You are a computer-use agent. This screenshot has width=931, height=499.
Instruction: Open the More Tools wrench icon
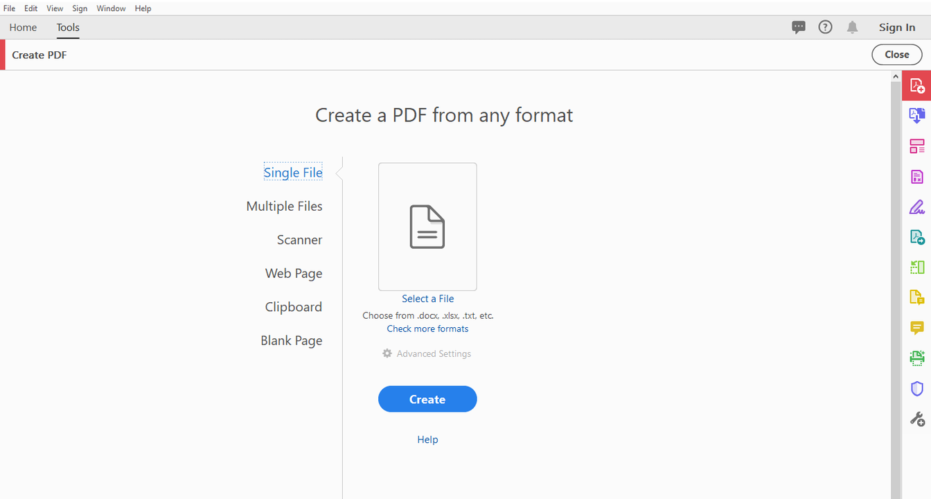click(916, 419)
